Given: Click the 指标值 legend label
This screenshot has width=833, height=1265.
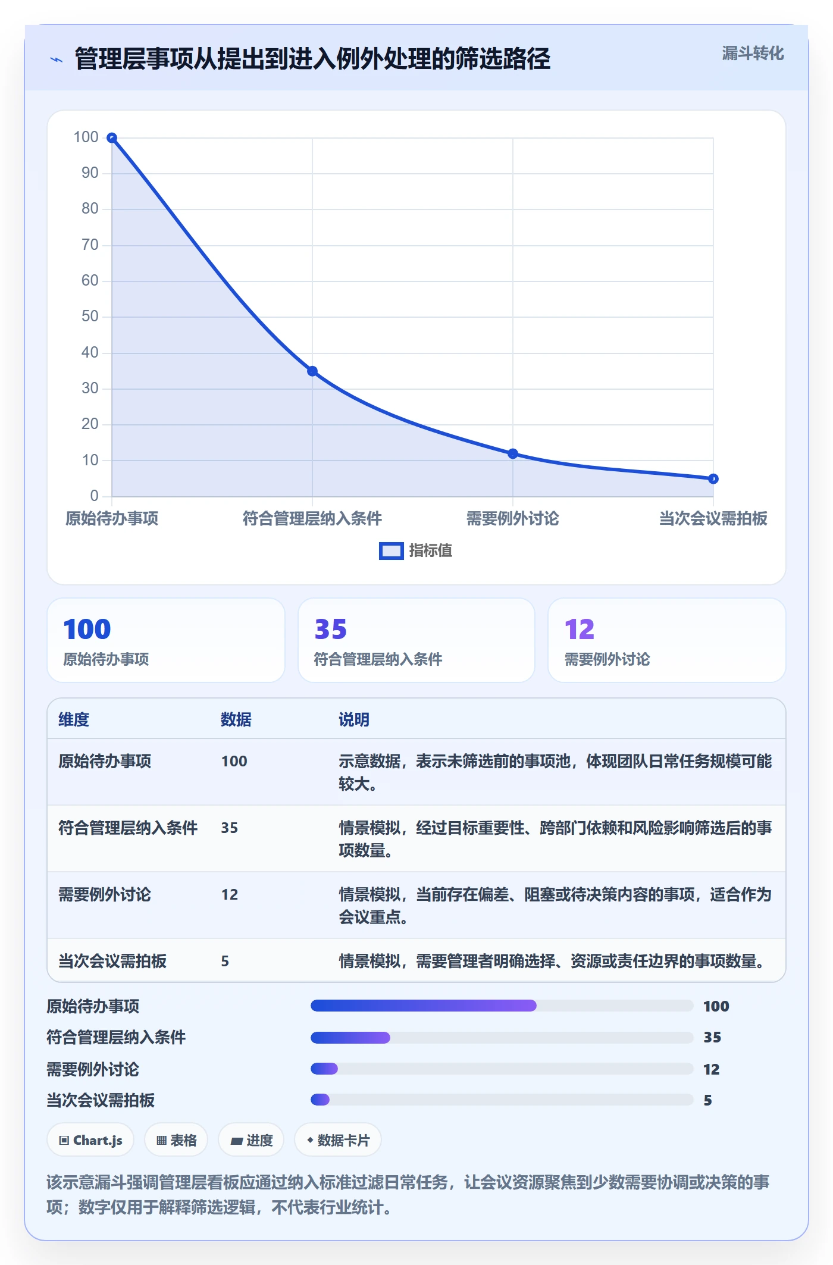Looking at the screenshot, I should click(431, 551).
